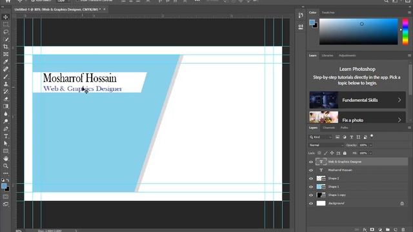The width and height of the screenshot is (413, 232).
Task: Hide the Mosharrof Hossain layer
Action: coord(311,170)
